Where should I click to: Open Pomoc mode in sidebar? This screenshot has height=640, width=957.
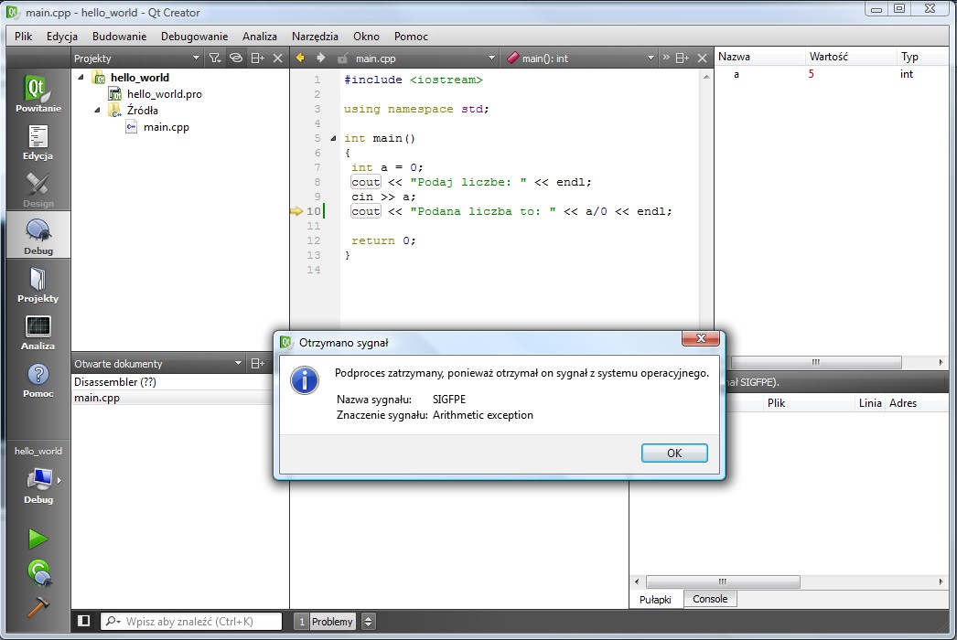click(38, 379)
